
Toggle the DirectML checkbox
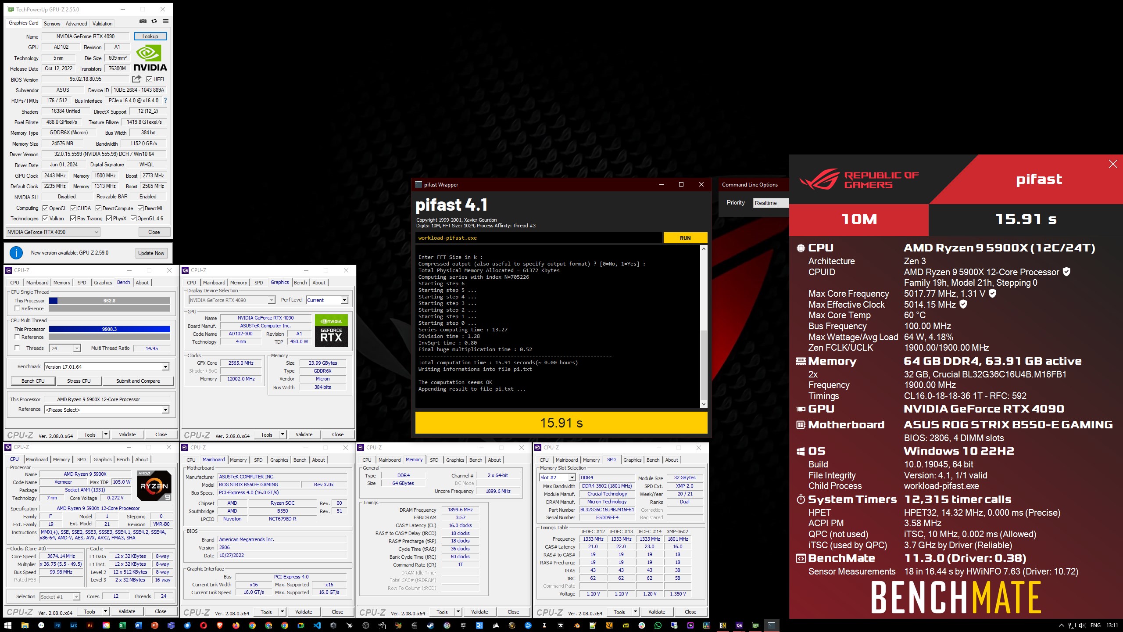click(140, 208)
